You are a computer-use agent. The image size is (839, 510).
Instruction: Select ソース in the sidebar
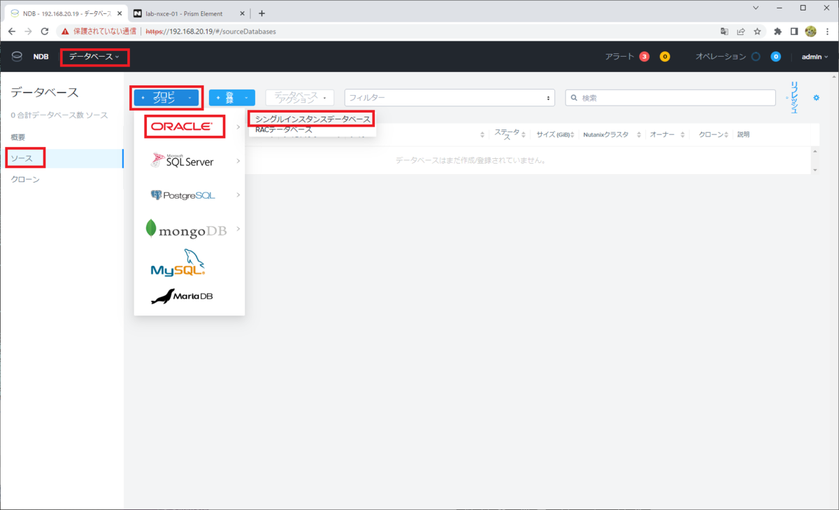pyautogui.click(x=21, y=158)
